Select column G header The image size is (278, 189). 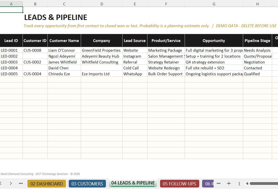tap(214, 4)
